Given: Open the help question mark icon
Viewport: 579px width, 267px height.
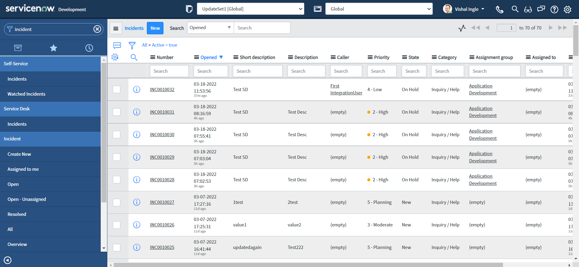Looking at the screenshot, I should (x=554, y=9).
